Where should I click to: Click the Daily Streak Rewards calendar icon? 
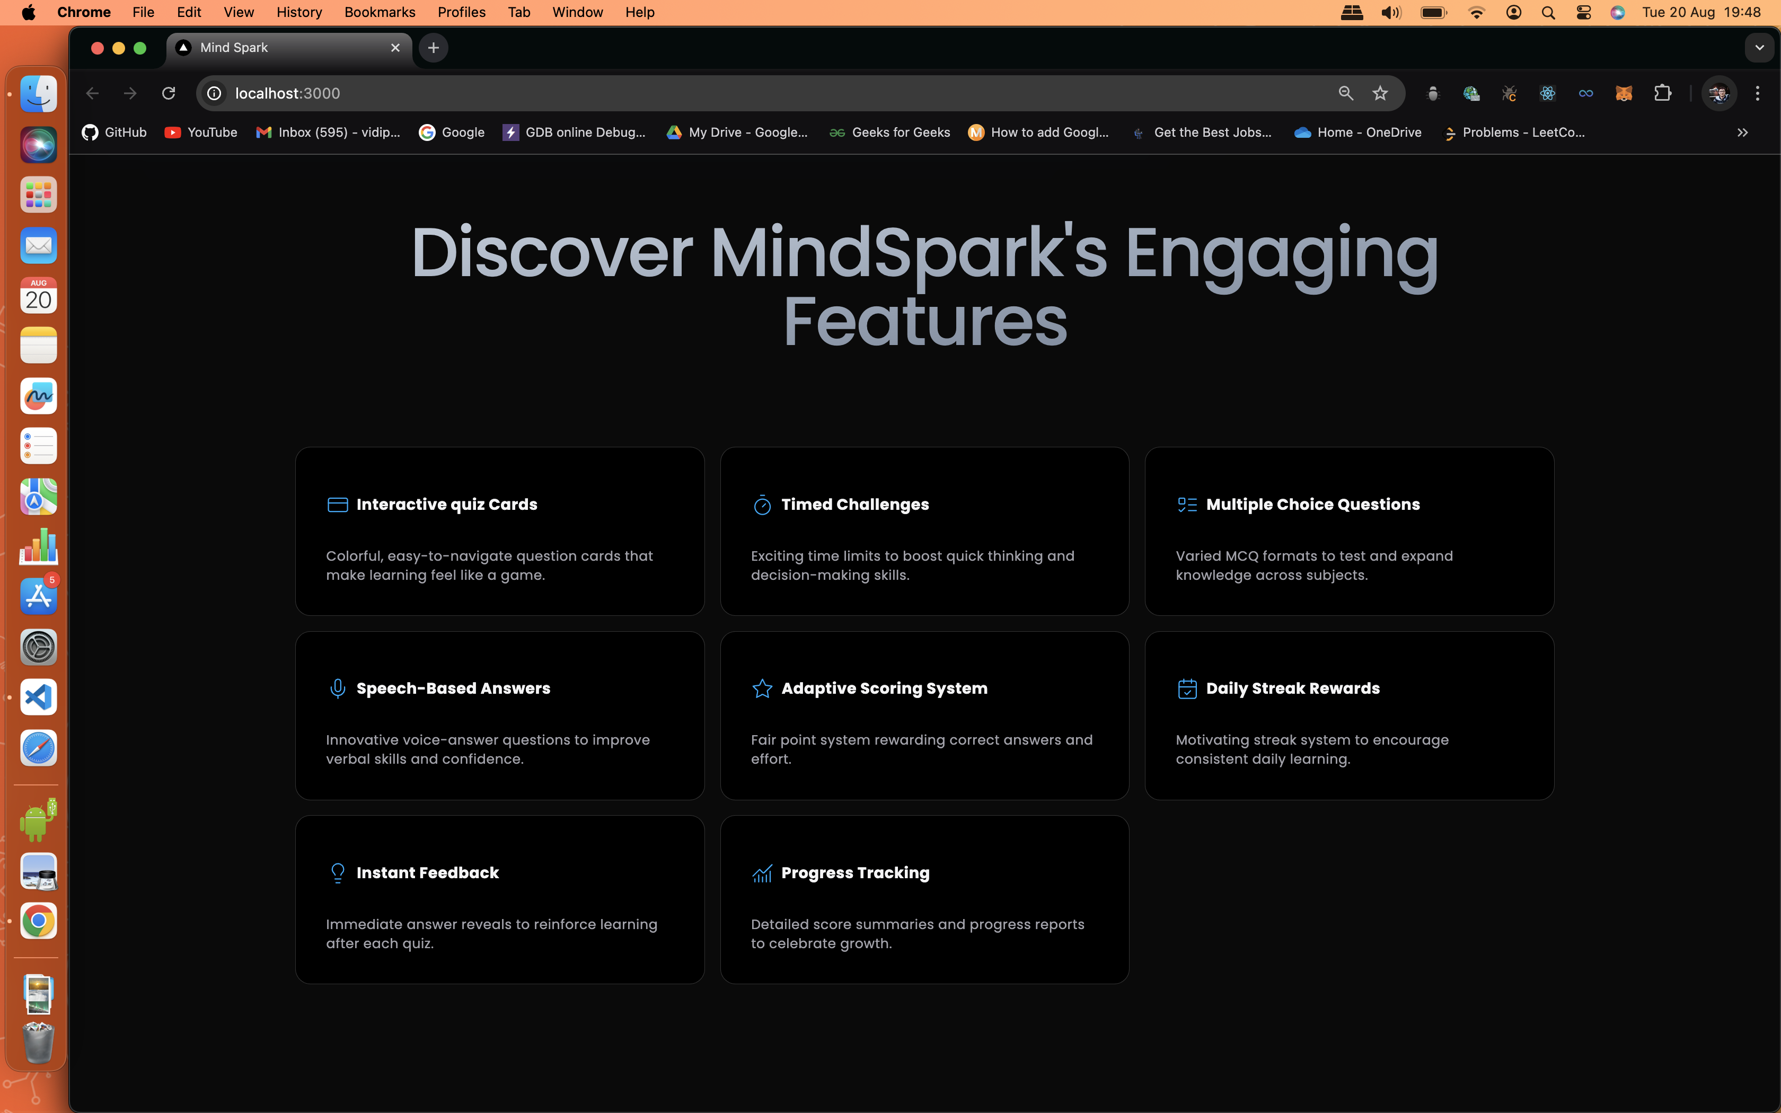point(1186,688)
